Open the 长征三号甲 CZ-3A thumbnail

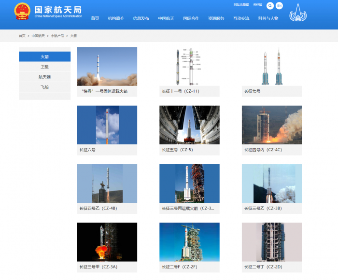pos(107,242)
